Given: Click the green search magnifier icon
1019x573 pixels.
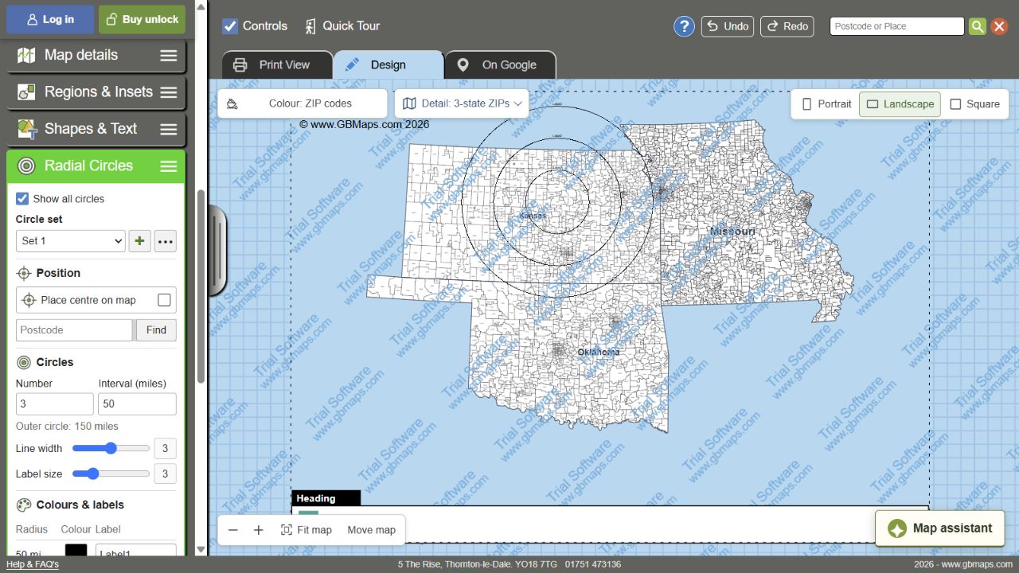Looking at the screenshot, I should pyautogui.click(x=978, y=26).
